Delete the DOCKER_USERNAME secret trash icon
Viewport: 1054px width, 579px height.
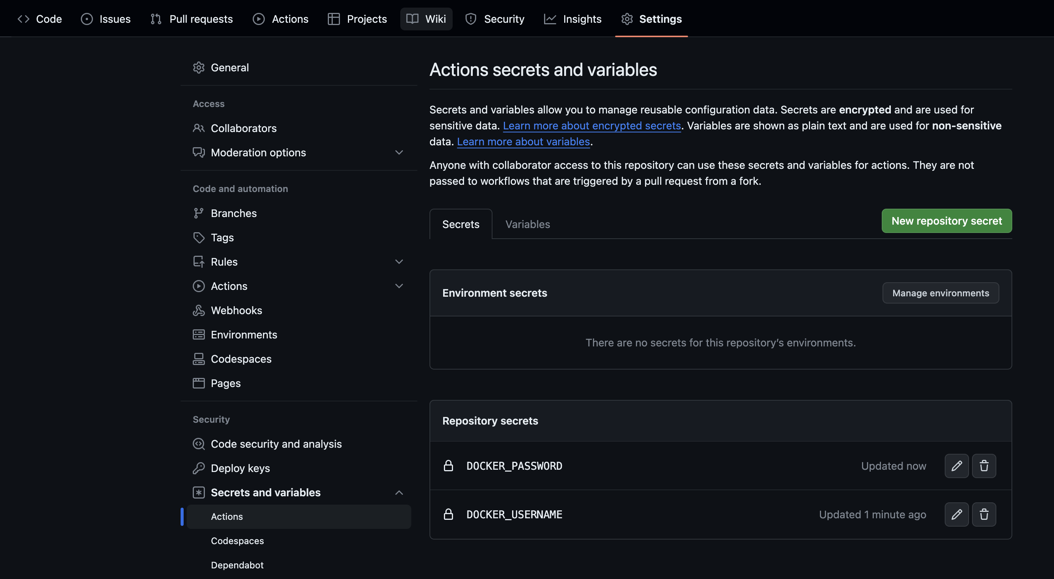pyautogui.click(x=984, y=514)
